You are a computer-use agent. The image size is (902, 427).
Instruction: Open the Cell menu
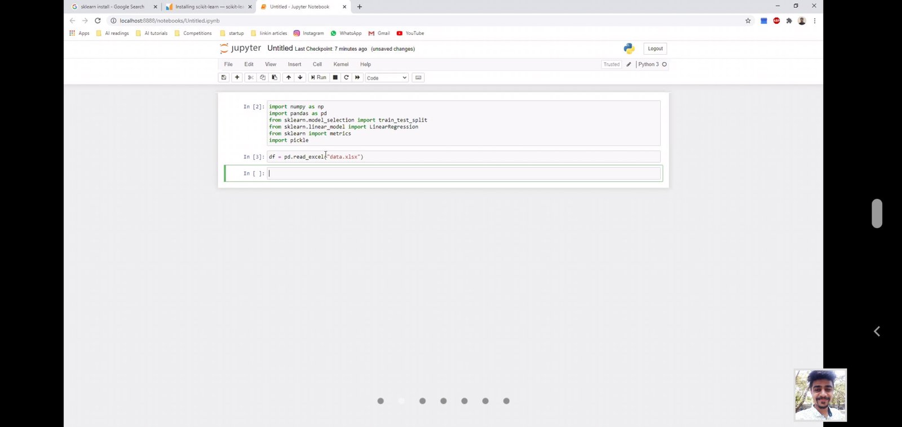pos(317,64)
